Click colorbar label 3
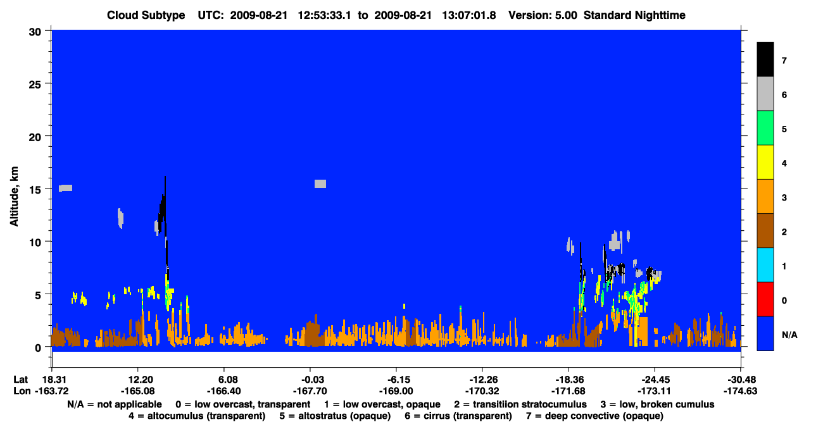The width and height of the screenshot is (823, 422). [784, 197]
